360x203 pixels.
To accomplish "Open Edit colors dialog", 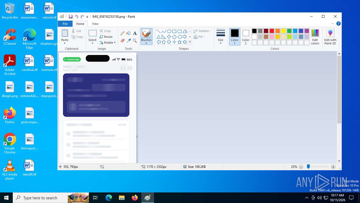I will pos(315,37).
